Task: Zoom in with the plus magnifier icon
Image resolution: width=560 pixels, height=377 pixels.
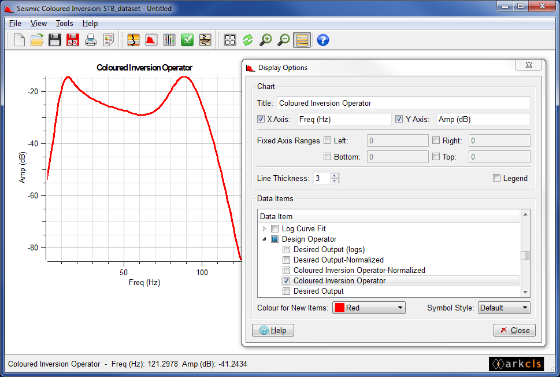Action: click(266, 40)
